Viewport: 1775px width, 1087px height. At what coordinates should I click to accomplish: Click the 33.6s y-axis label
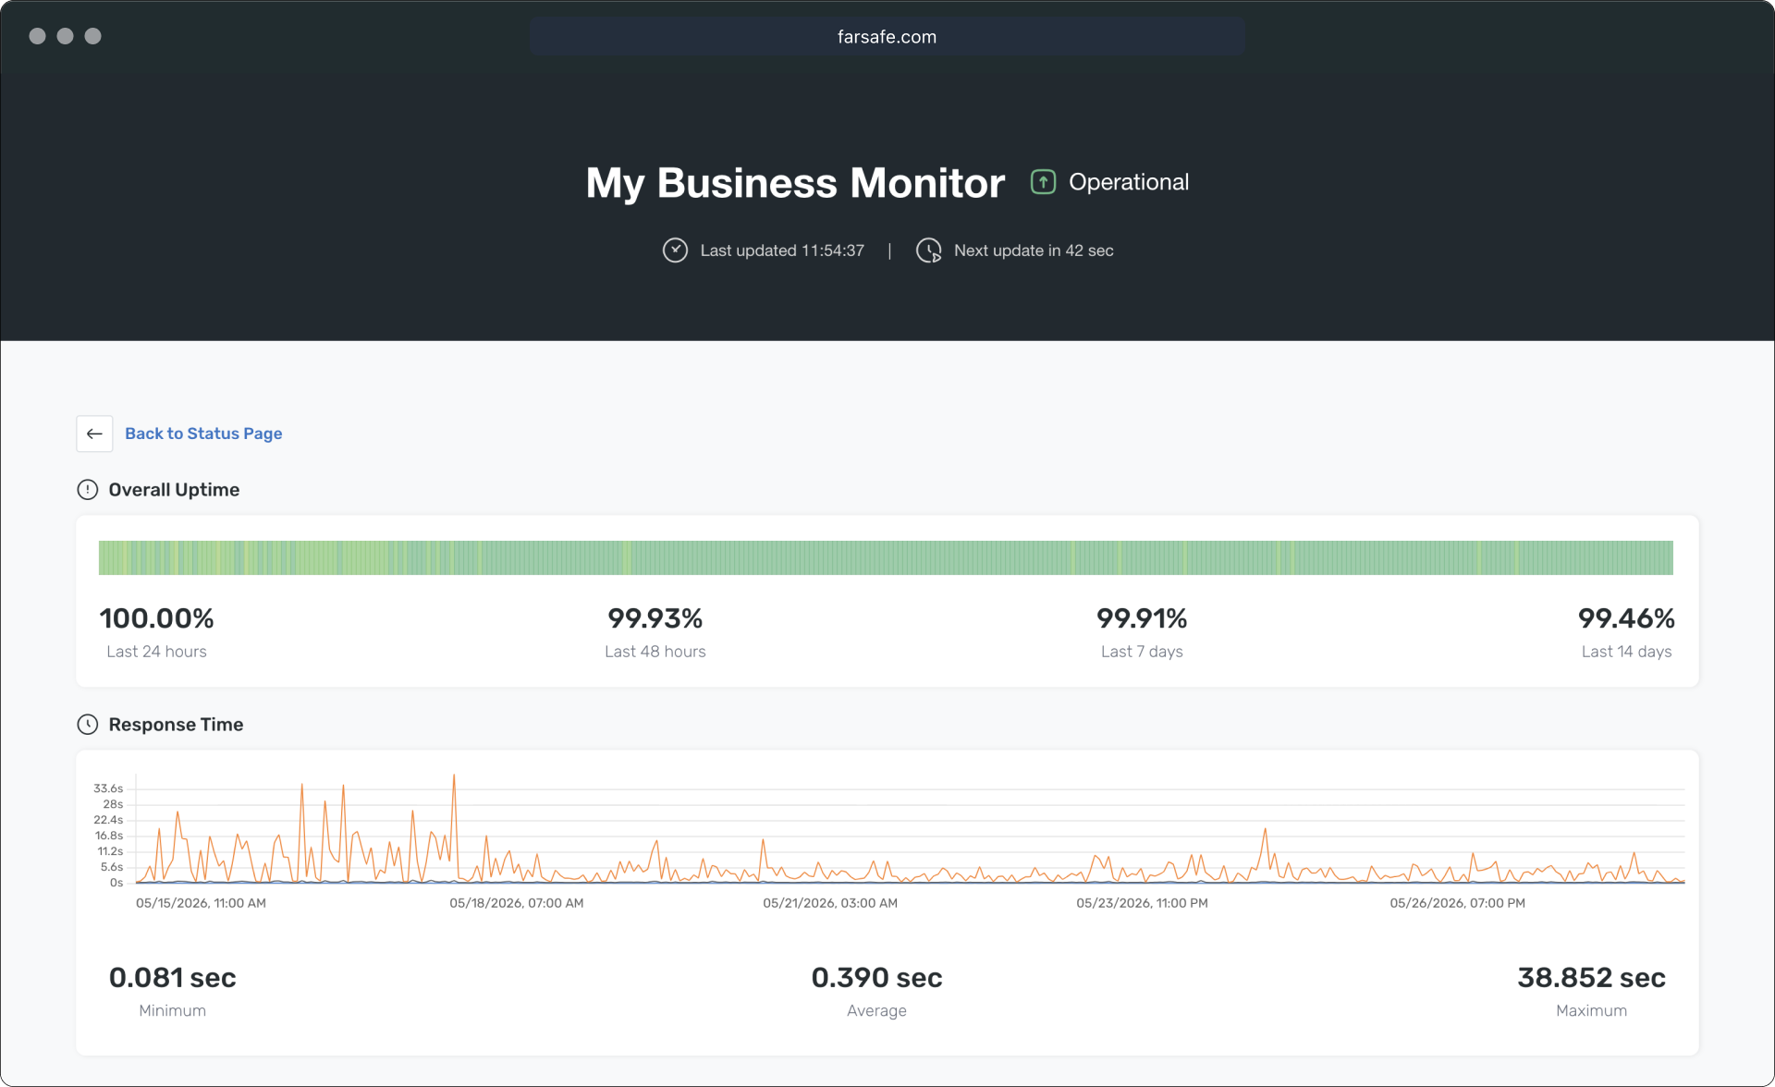pyautogui.click(x=108, y=788)
